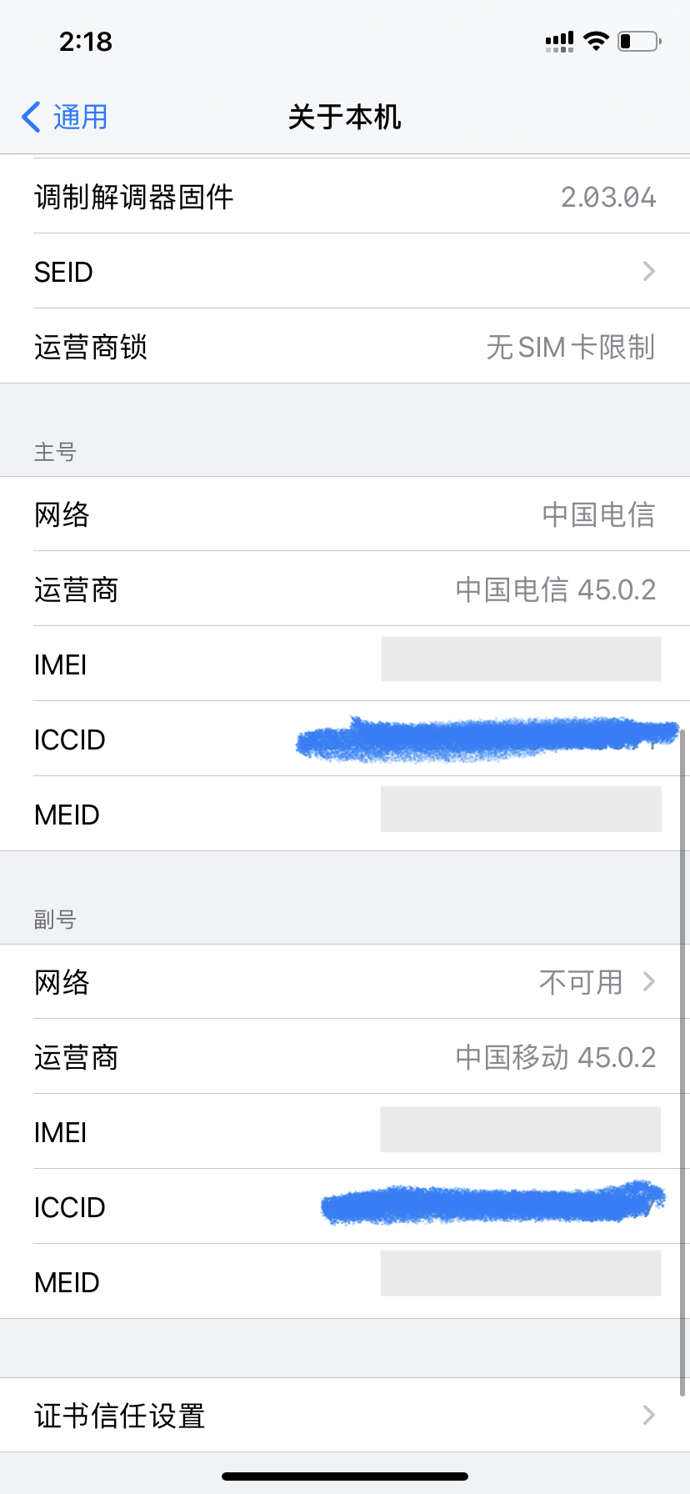Tap the cellular signal bars icon
Image resolution: width=690 pixels, height=1494 pixels.
(x=559, y=42)
